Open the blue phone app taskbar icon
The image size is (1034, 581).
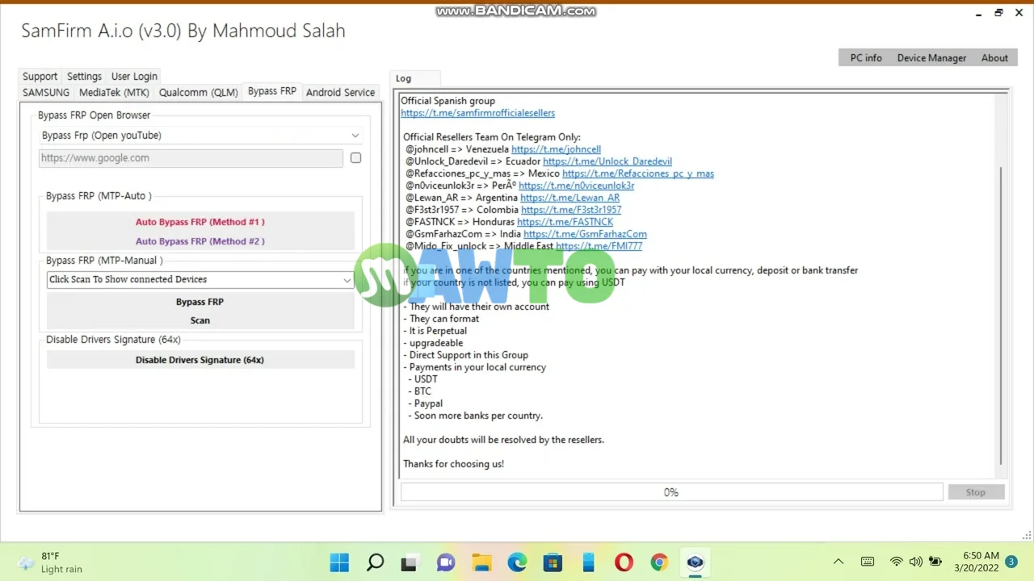588,562
